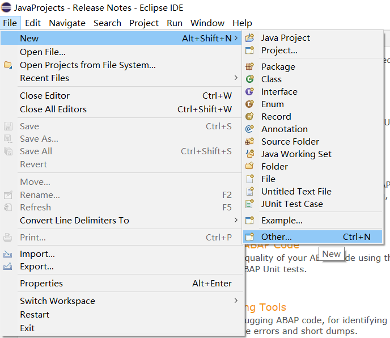The width and height of the screenshot is (390, 338).
Task: Select Recent Files entry
Action: click(x=121, y=78)
